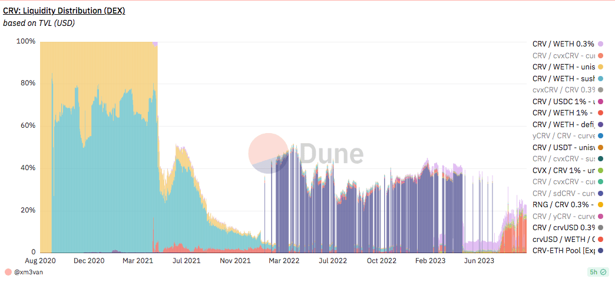615x282 pixels.
Task: Click the @xm3van author link
Action: pos(29,272)
